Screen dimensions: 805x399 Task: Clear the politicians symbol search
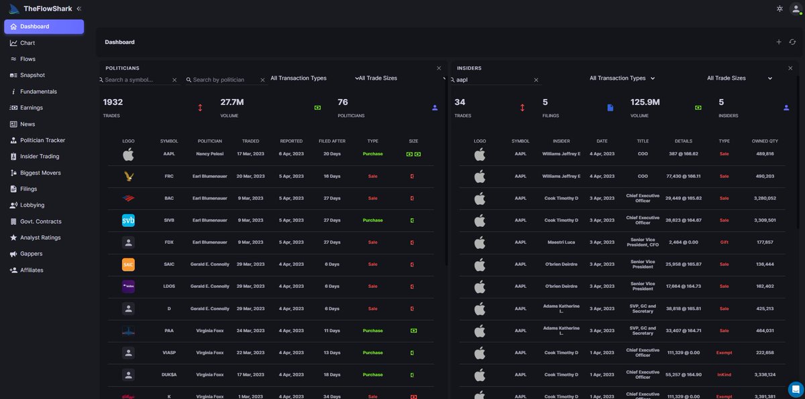(174, 80)
